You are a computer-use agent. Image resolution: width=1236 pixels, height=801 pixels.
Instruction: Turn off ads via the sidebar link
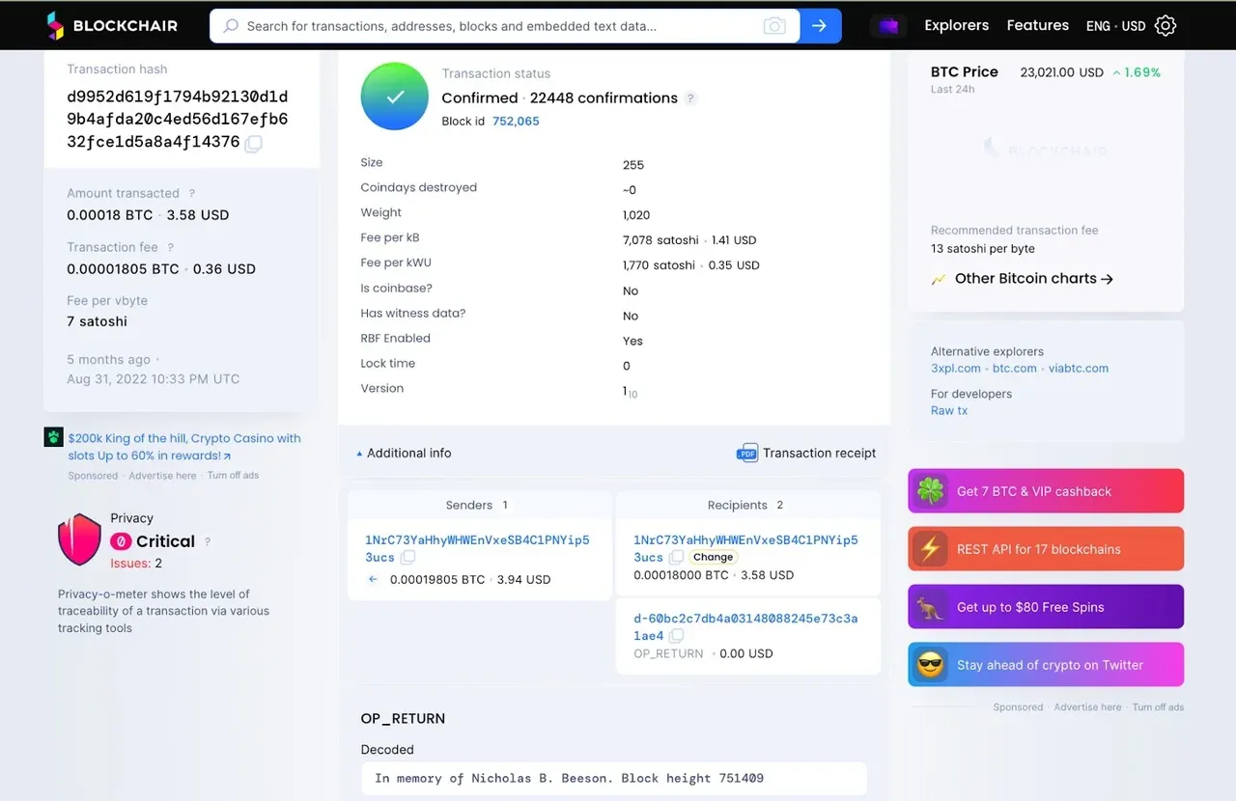pyautogui.click(x=232, y=475)
